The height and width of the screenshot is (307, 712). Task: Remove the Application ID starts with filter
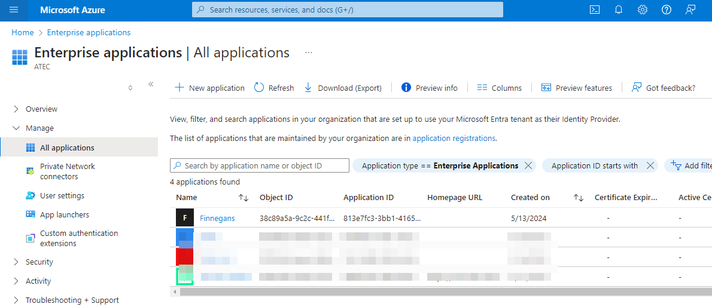click(x=650, y=166)
